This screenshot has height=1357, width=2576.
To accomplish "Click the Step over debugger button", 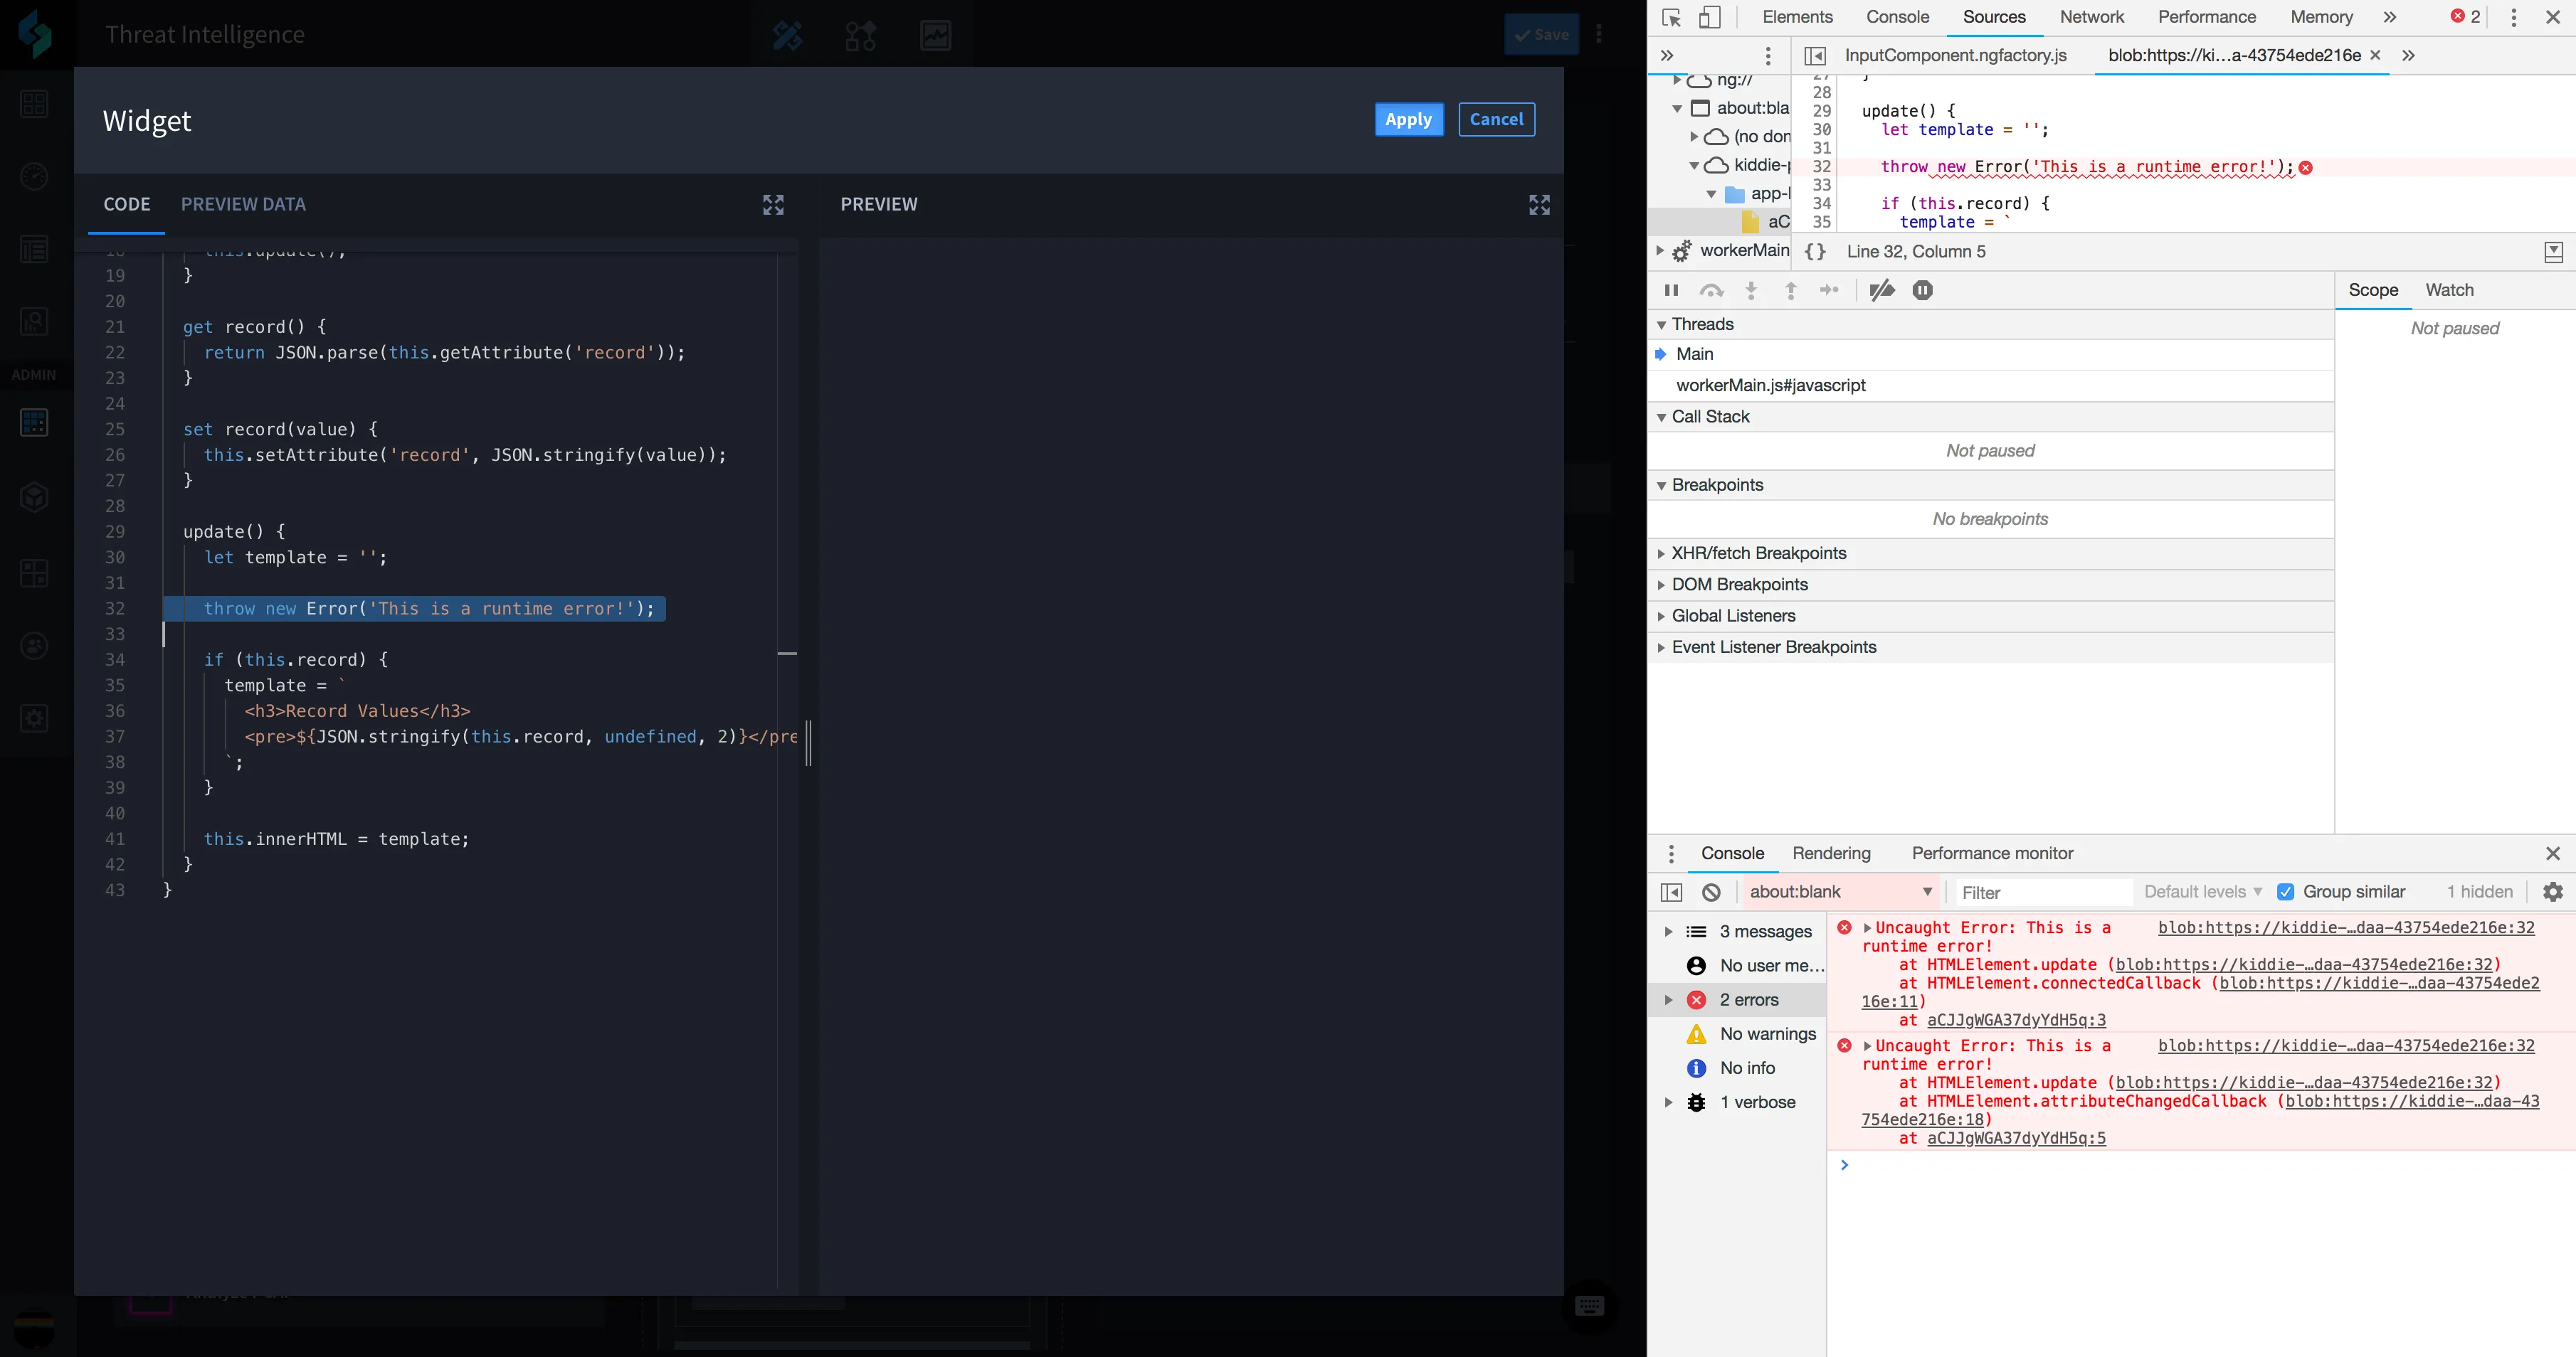I will pyautogui.click(x=1711, y=289).
